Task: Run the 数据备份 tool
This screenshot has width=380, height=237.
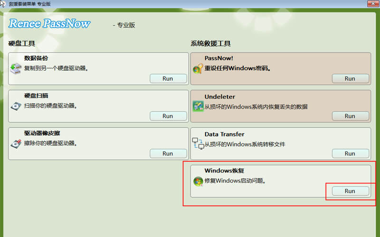Action: pos(169,79)
